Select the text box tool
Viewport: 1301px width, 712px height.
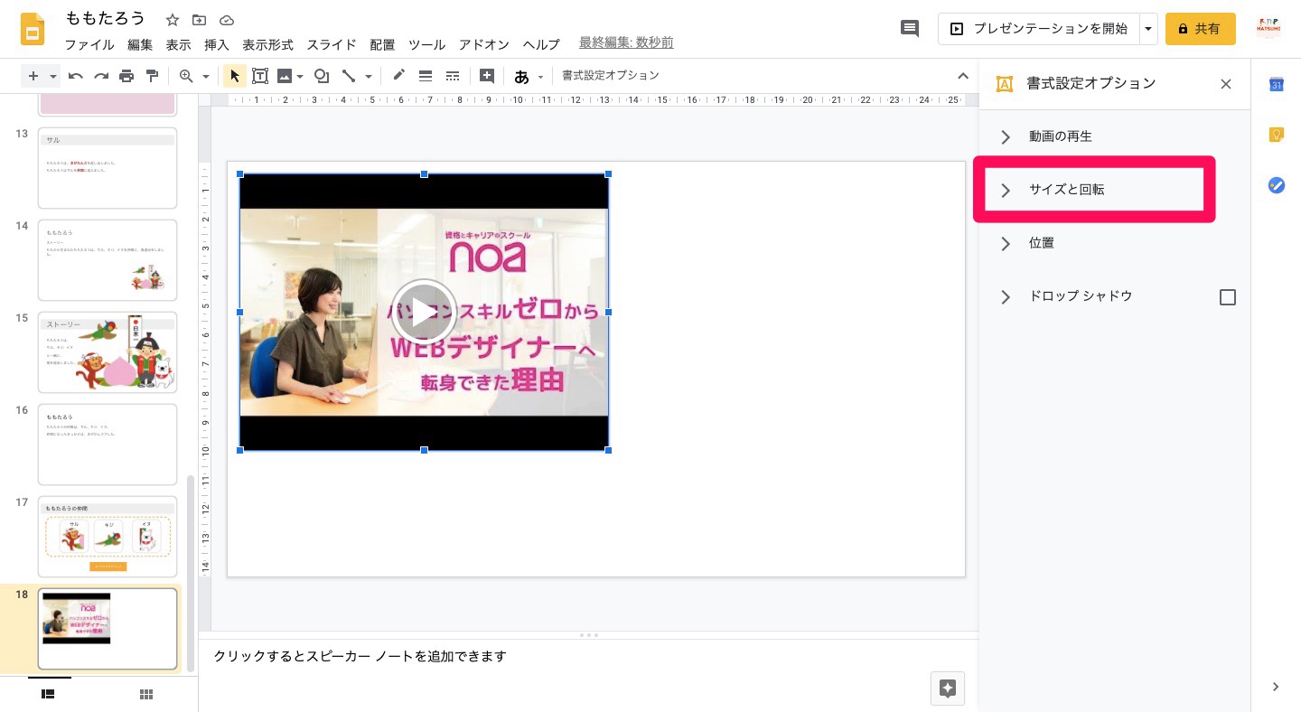coord(260,76)
